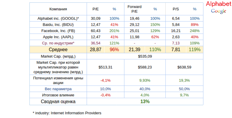Open the blue Вес параметра link

tap(58, 89)
